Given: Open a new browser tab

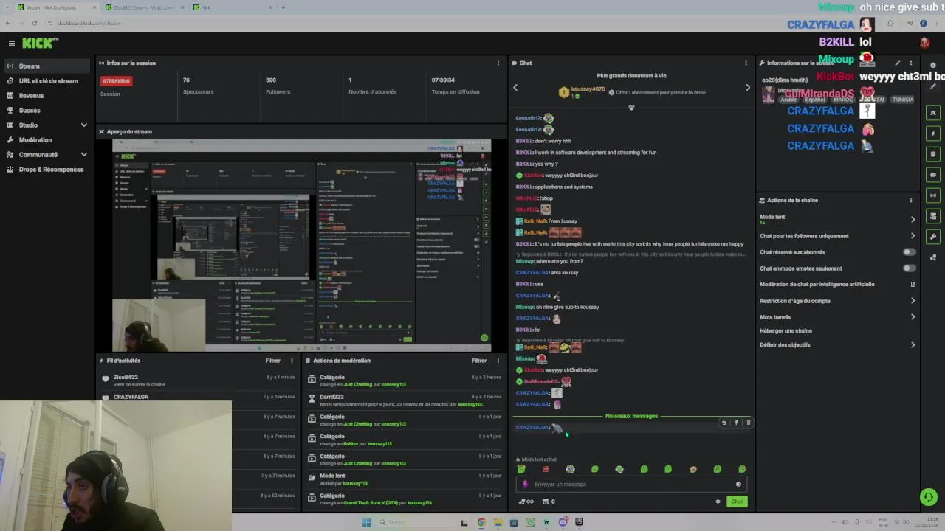Looking at the screenshot, I should (283, 7).
